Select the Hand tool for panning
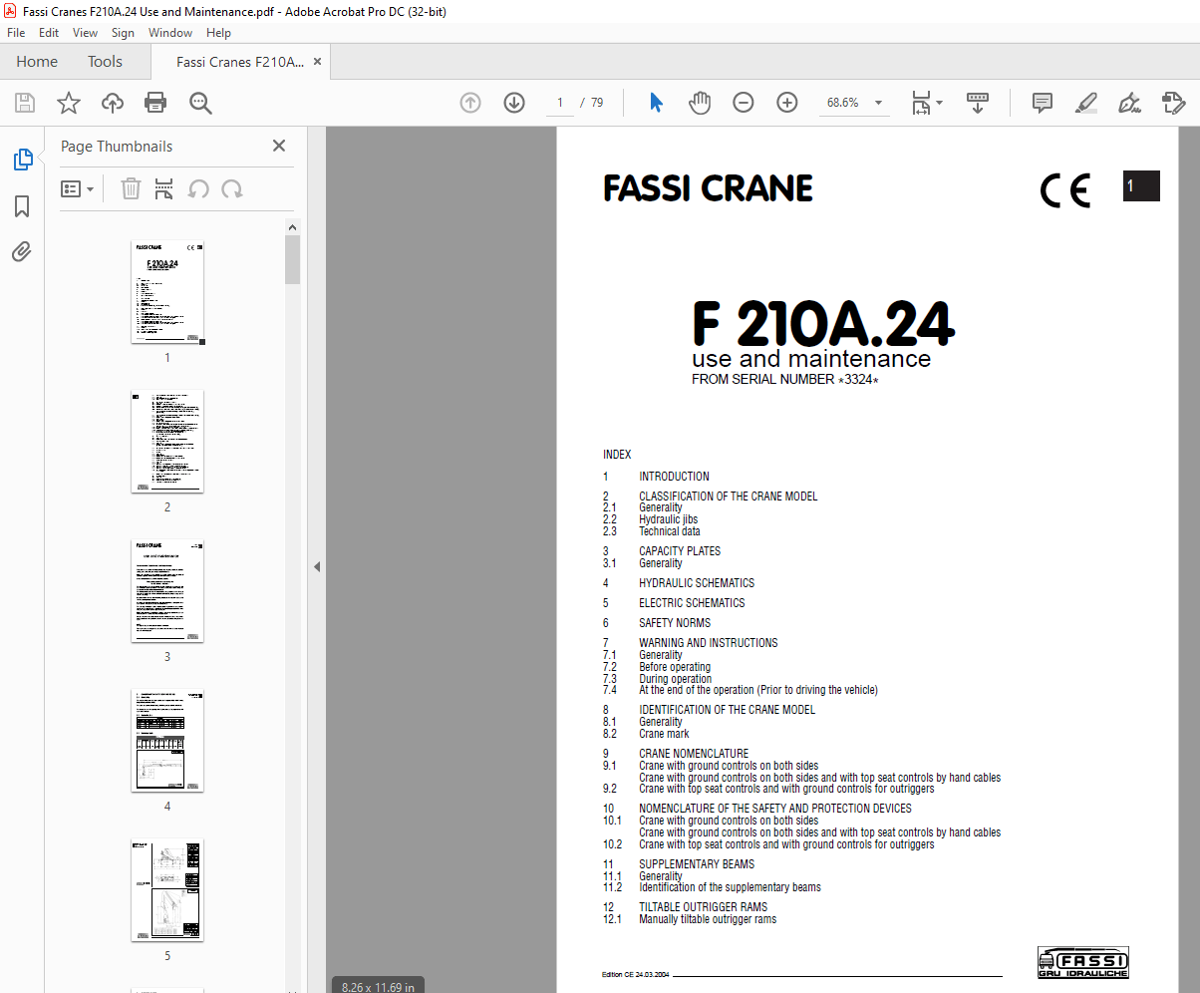 pos(700,103)
